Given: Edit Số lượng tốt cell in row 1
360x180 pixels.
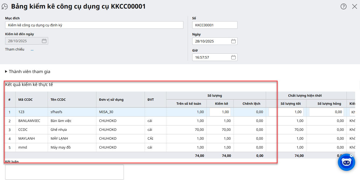Looking at the screenshot, I should [286, 112].
